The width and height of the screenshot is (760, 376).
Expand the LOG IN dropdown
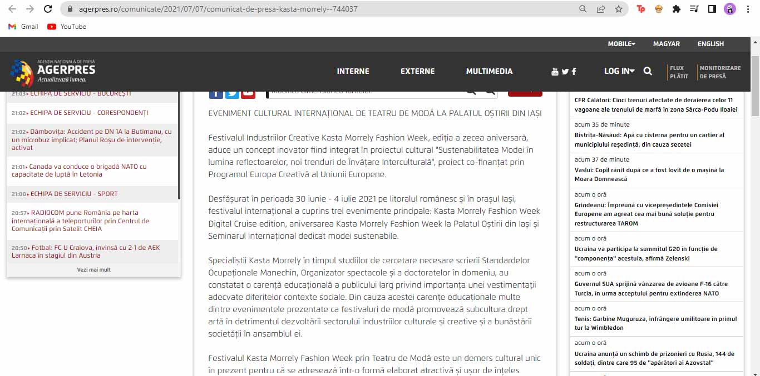620,71
